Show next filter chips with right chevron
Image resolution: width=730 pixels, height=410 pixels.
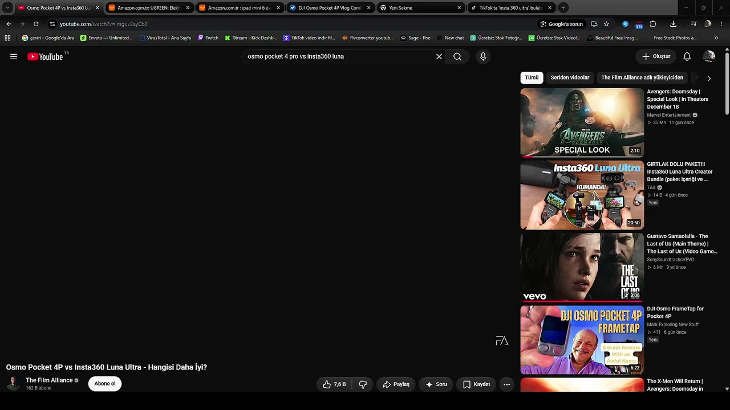(709, 78)
